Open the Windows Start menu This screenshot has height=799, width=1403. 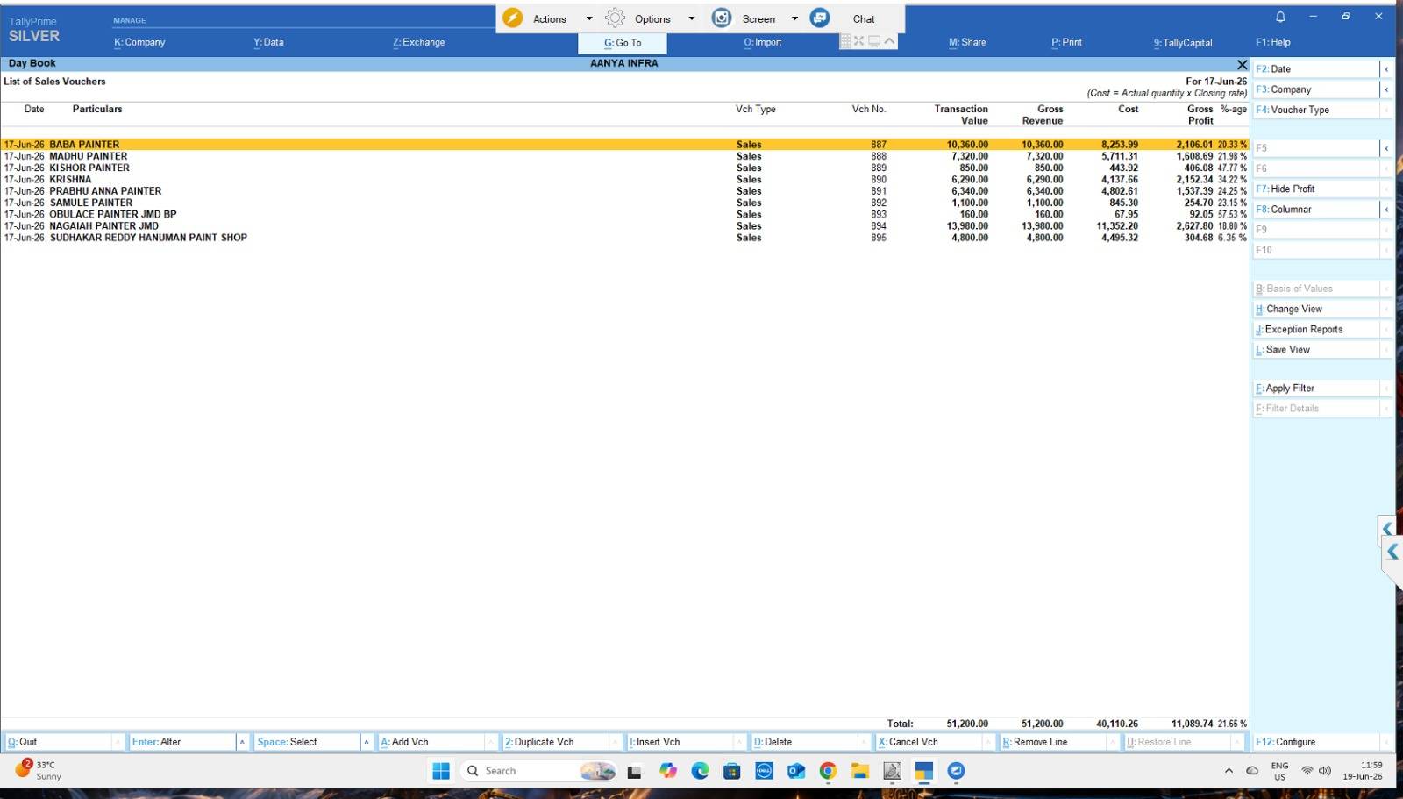pos(441,771)
